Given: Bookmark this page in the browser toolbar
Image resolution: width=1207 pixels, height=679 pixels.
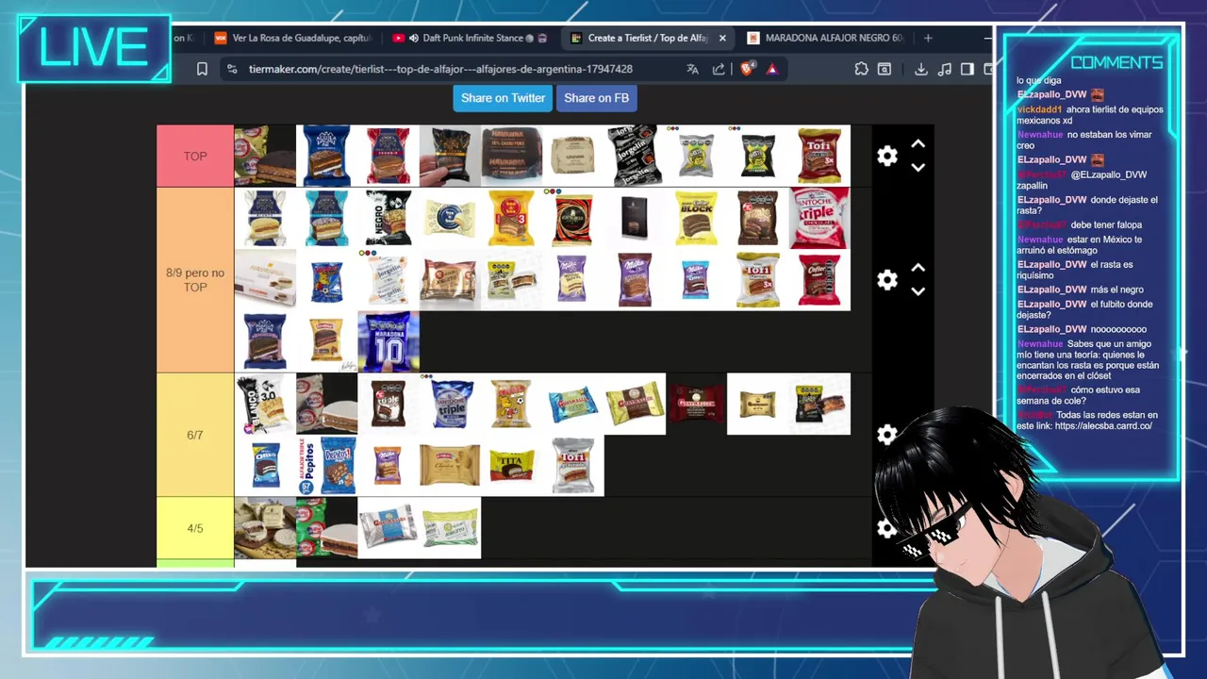Looking at the screenshot, I should pyautogui.click(x=202, y=69).
